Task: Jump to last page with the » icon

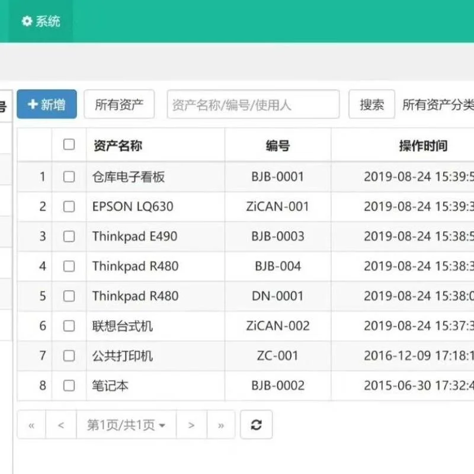Action: coord(221,424)
